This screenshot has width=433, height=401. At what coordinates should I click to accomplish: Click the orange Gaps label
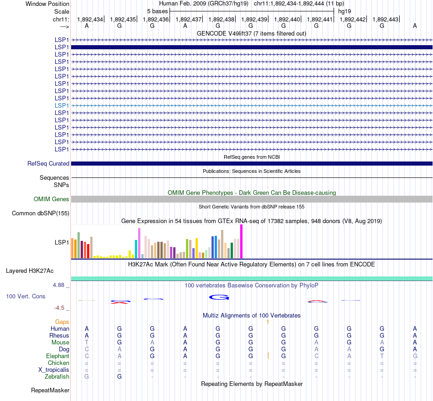pyautogui.click(x=62, y=322)
